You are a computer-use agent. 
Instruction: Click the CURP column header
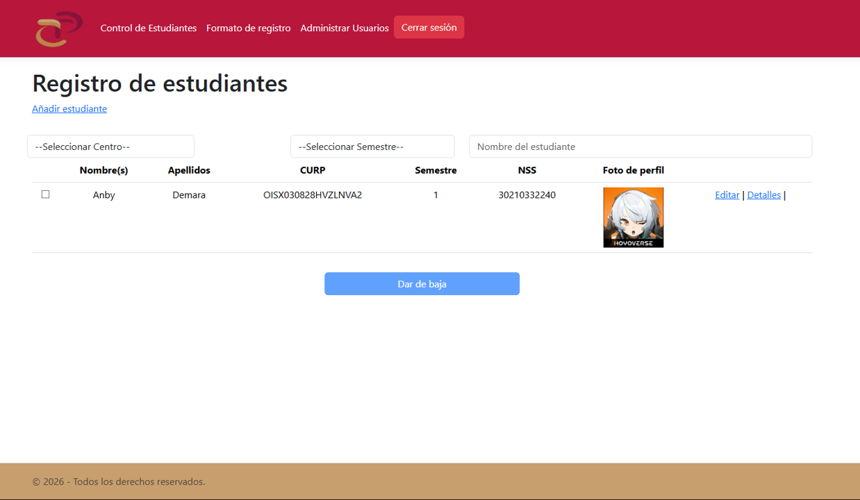[x=313, y=170]
